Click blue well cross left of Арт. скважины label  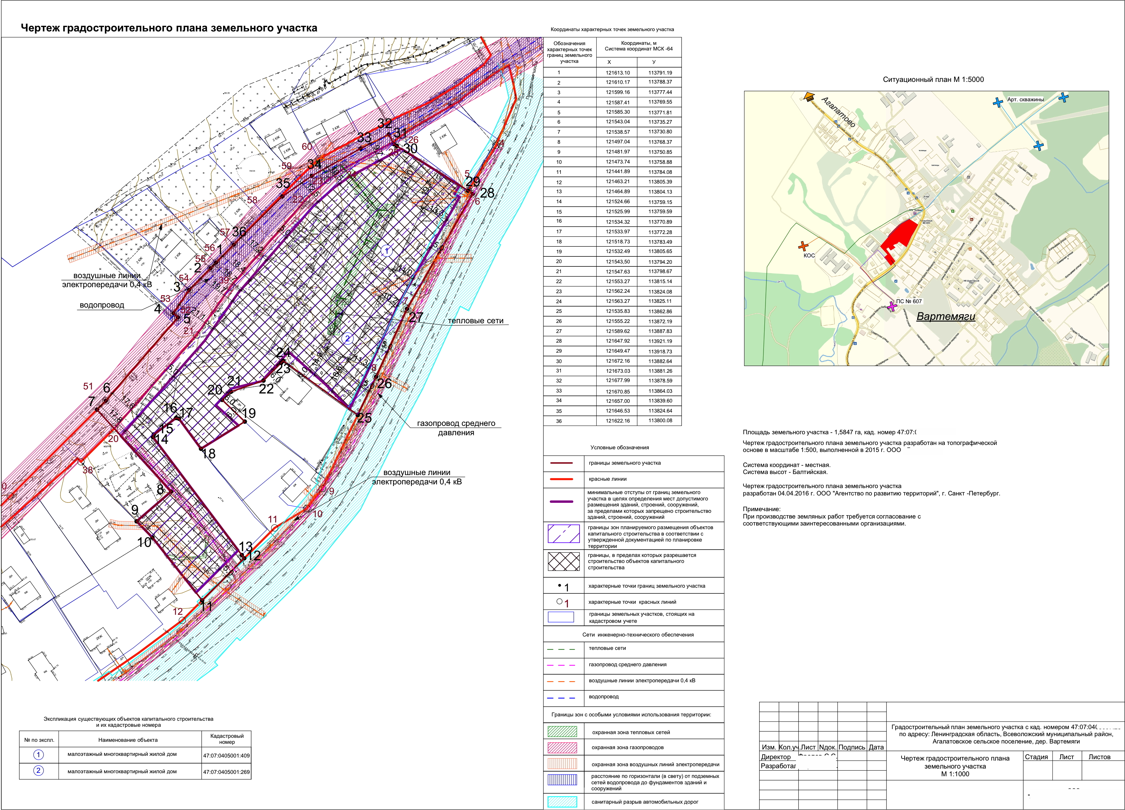point(998,103)
